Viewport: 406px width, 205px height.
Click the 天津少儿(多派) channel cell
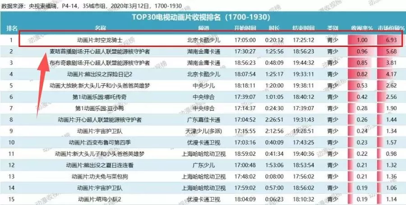pyautogui.click(x=203, y=131)
